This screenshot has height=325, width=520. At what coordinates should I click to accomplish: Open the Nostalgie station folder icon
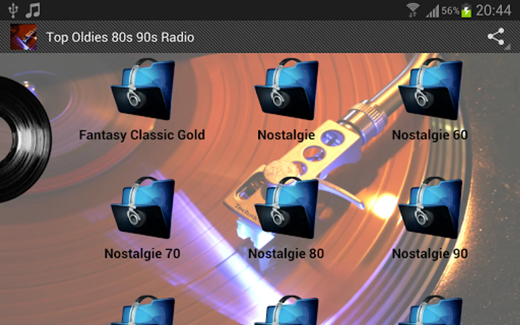point(286,89)
